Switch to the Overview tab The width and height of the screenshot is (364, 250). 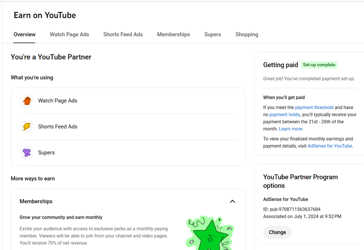pyautogui.click(x=24, y=34)
